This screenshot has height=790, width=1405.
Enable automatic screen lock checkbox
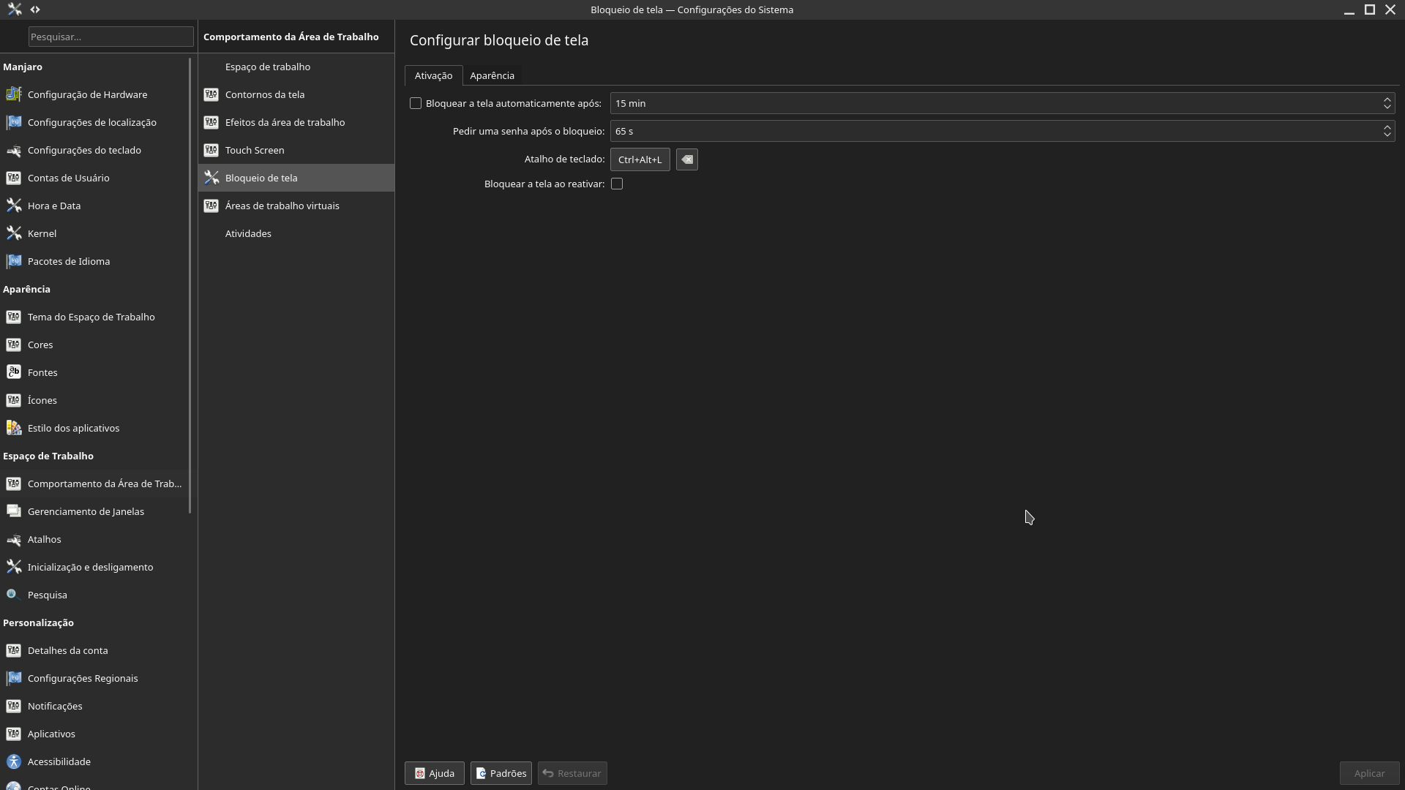click(416, 103)
